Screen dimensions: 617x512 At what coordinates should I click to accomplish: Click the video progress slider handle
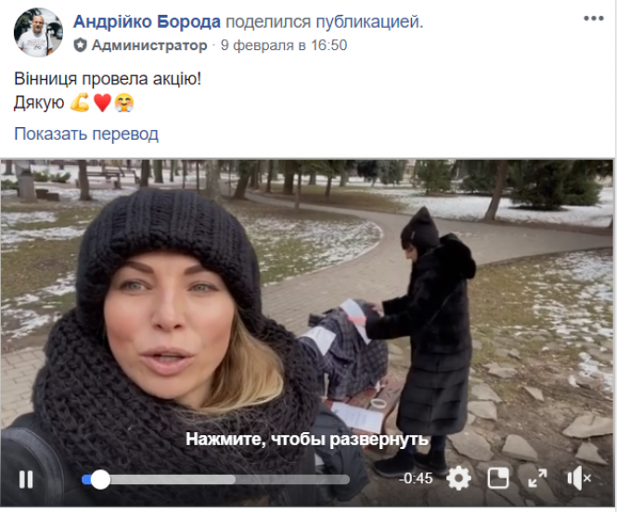pyautogui.click(x=100, y=480)
